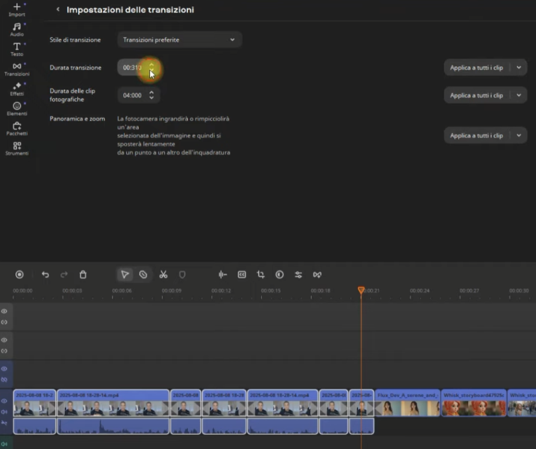Apply Durata transizione to all clips
The width and height of the screenshot is (536, 449).
point(476,68)
